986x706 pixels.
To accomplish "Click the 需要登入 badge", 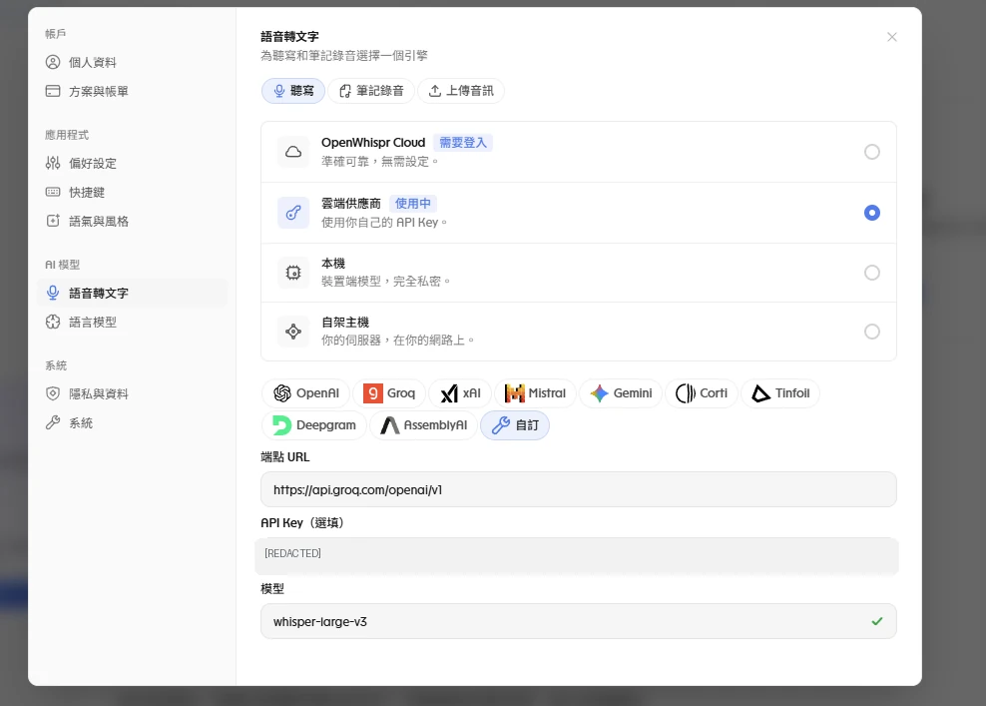I will (463, 143).
